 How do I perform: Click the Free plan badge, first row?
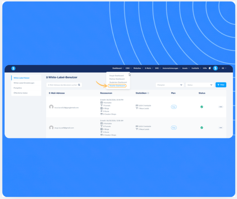174,107
